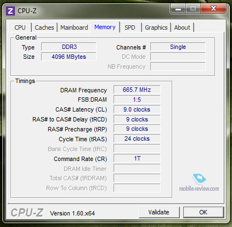Image resolution: width=232 pixels, height=227 pixels.
Task: Click the Validate button
Action: [159, 212]
